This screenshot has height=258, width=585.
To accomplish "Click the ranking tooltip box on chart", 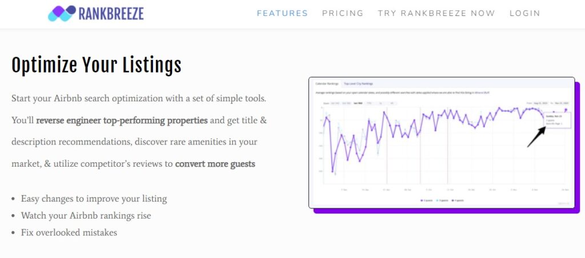I will click(x=557, y=120).
